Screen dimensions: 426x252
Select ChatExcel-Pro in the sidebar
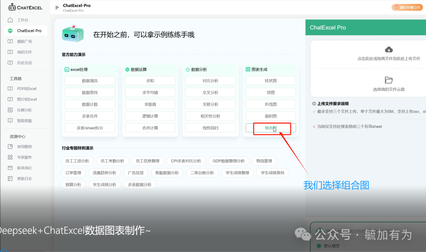[x=26, y=30]
